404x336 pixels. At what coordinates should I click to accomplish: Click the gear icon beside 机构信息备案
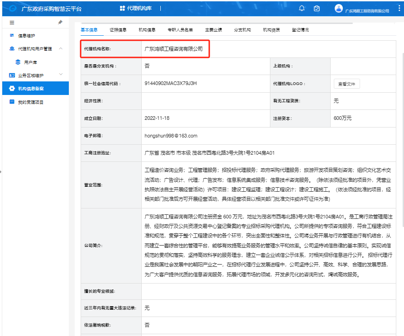(x=12, y=89)
